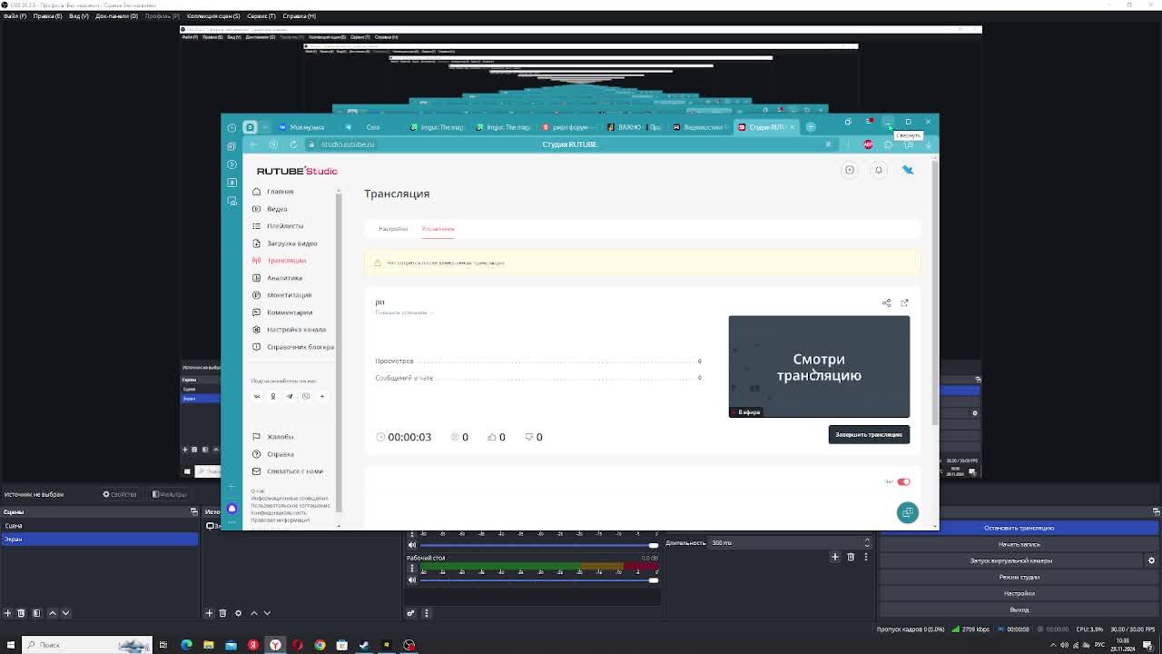The width and height of the screenshot is (1162, 654).
Task: Switch to the Настройки tab of Трансляция
Action: tap(393, 229)
